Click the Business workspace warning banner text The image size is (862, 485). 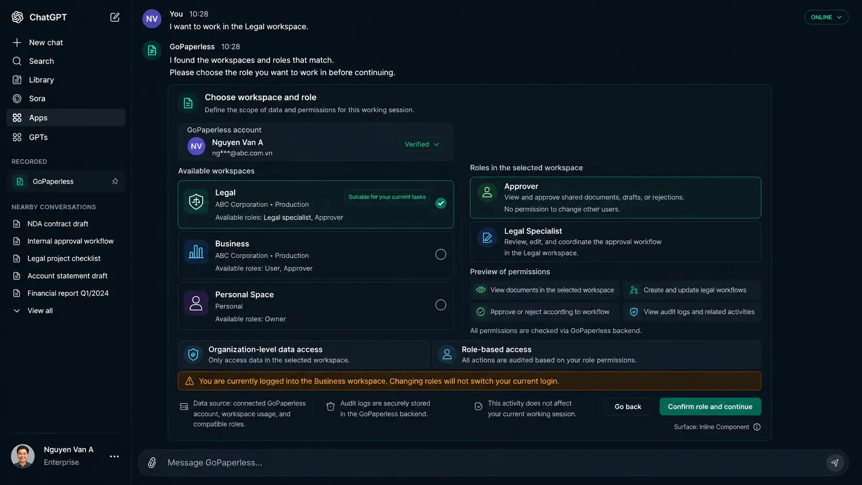379,381
